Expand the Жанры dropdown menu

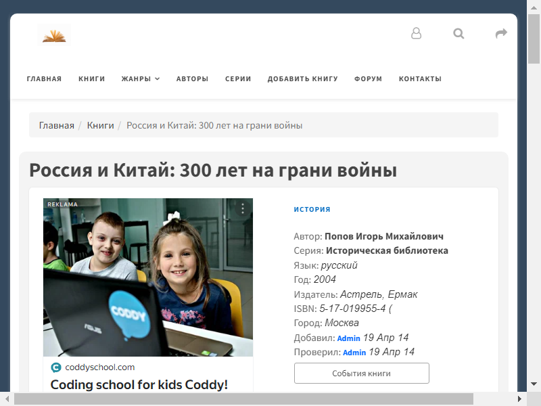(141, 78)
